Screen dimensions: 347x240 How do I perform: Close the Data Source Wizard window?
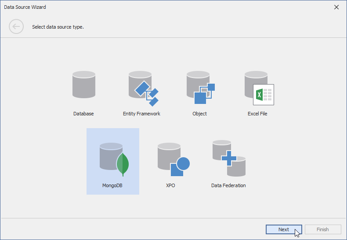click(x=336, y=7)
